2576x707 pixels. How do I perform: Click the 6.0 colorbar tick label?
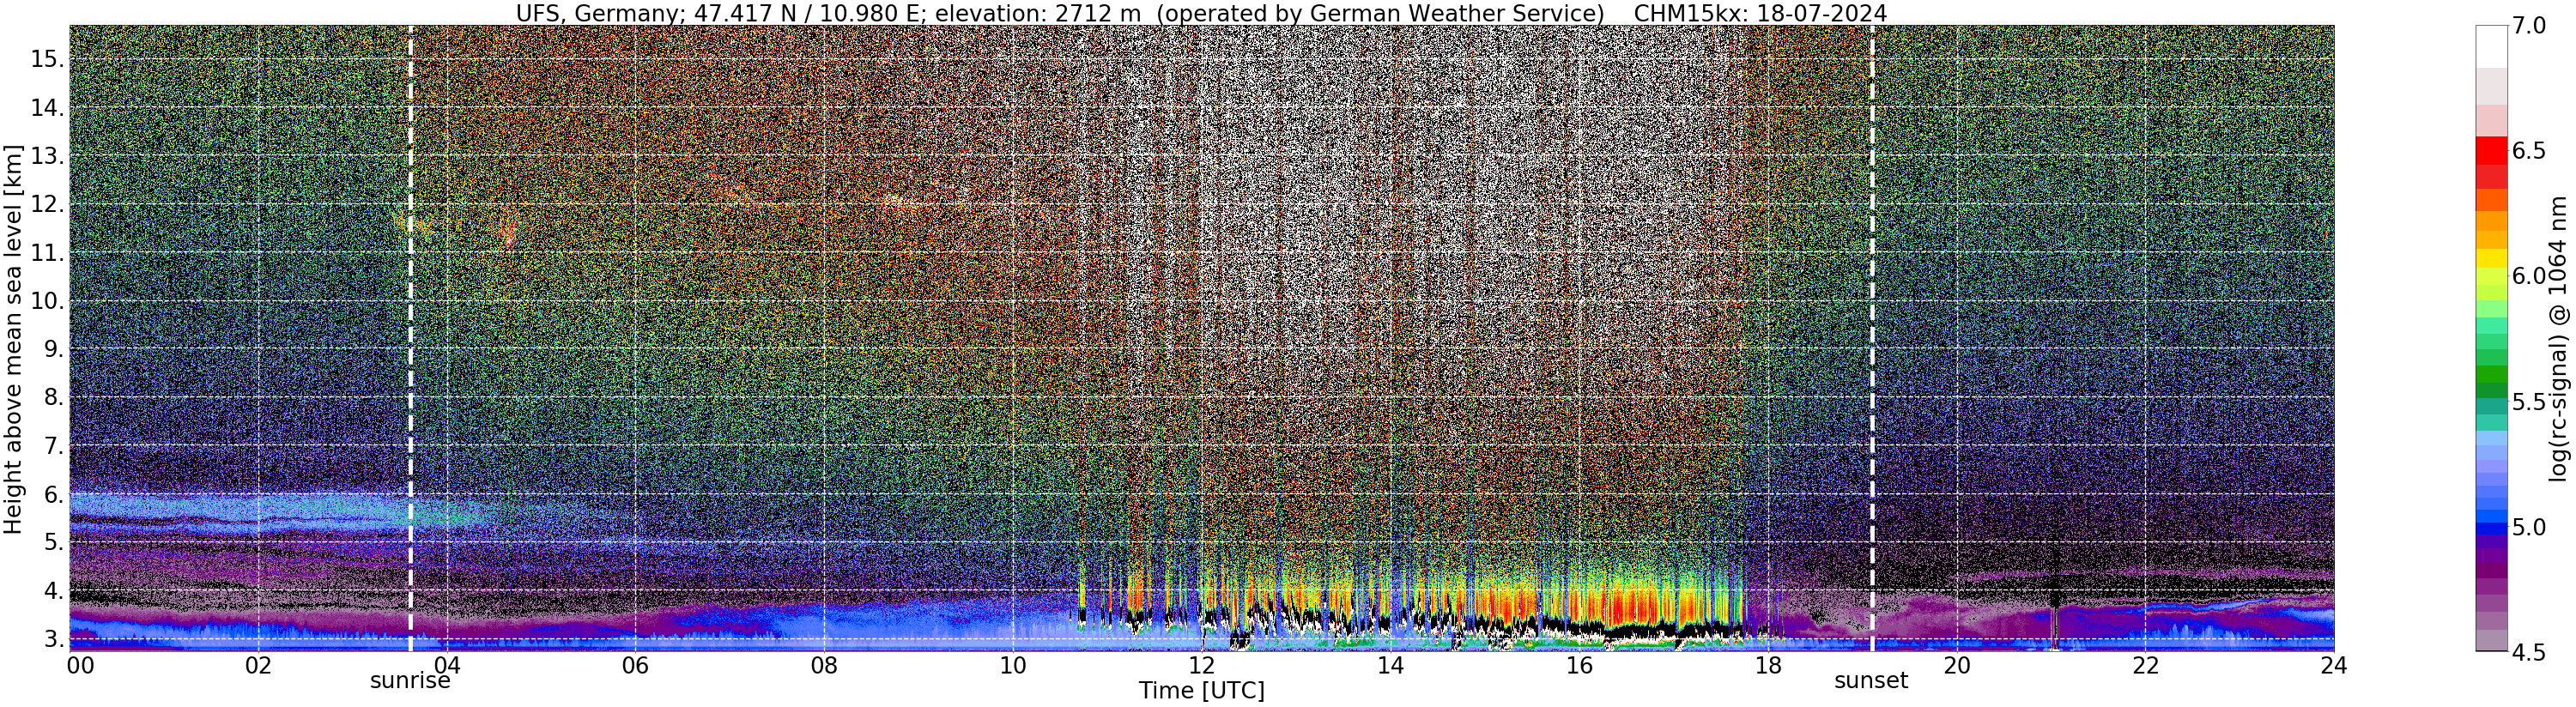[x=2529, y=276]
